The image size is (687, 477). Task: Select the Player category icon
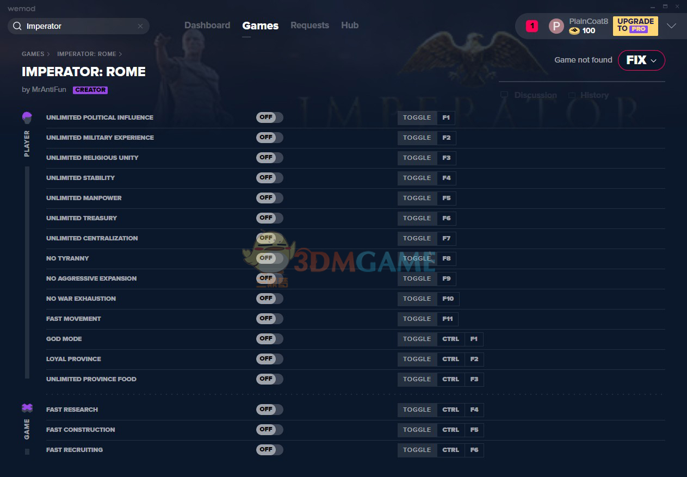coord(27,117)
